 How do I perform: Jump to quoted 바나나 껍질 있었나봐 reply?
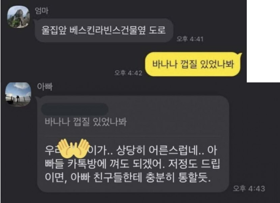(86, 122)
